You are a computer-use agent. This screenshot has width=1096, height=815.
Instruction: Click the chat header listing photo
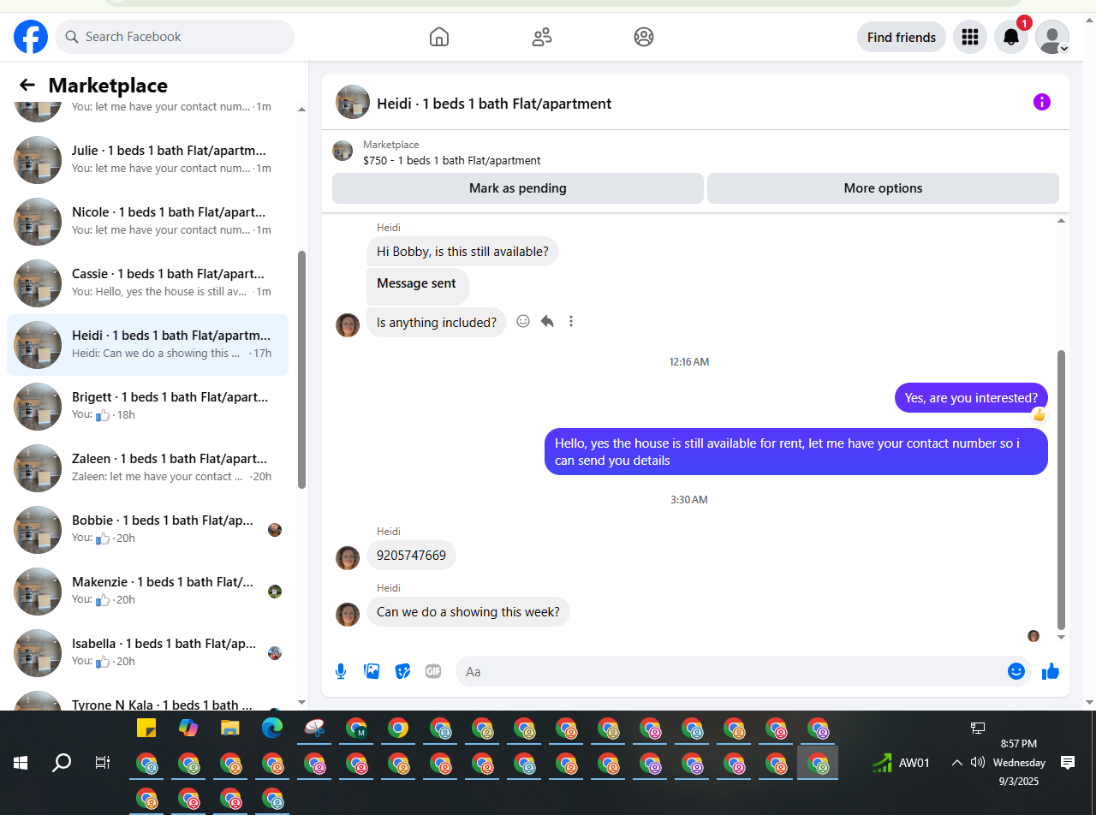tap(353, 102)
